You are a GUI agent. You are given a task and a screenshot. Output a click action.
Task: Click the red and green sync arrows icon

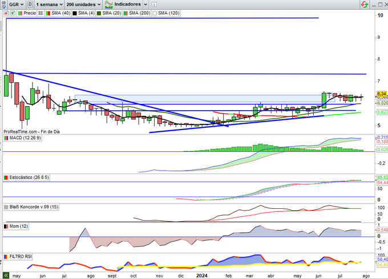[x=364, y=5]
